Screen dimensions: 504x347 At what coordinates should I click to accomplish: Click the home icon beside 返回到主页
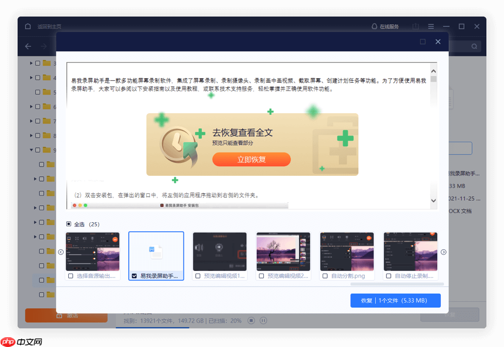coord(28,26)
